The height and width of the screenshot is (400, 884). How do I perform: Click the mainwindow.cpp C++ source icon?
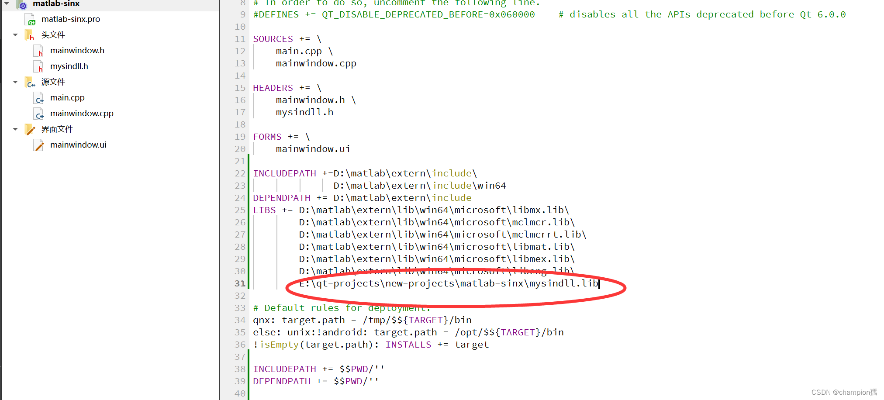[39, 114]
